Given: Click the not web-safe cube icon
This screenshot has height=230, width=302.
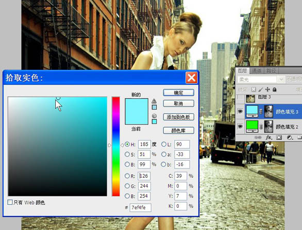Looking at the screenshot, I should (154, 116).
